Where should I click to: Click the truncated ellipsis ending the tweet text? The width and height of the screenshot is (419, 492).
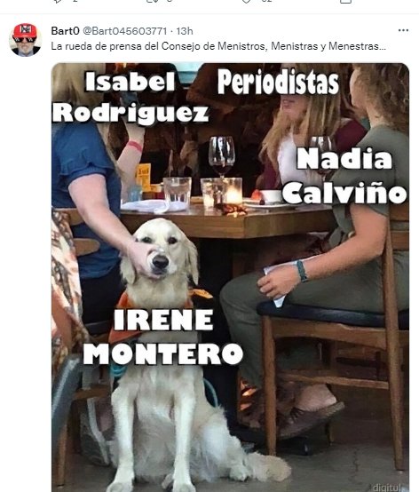pos(383,47)
